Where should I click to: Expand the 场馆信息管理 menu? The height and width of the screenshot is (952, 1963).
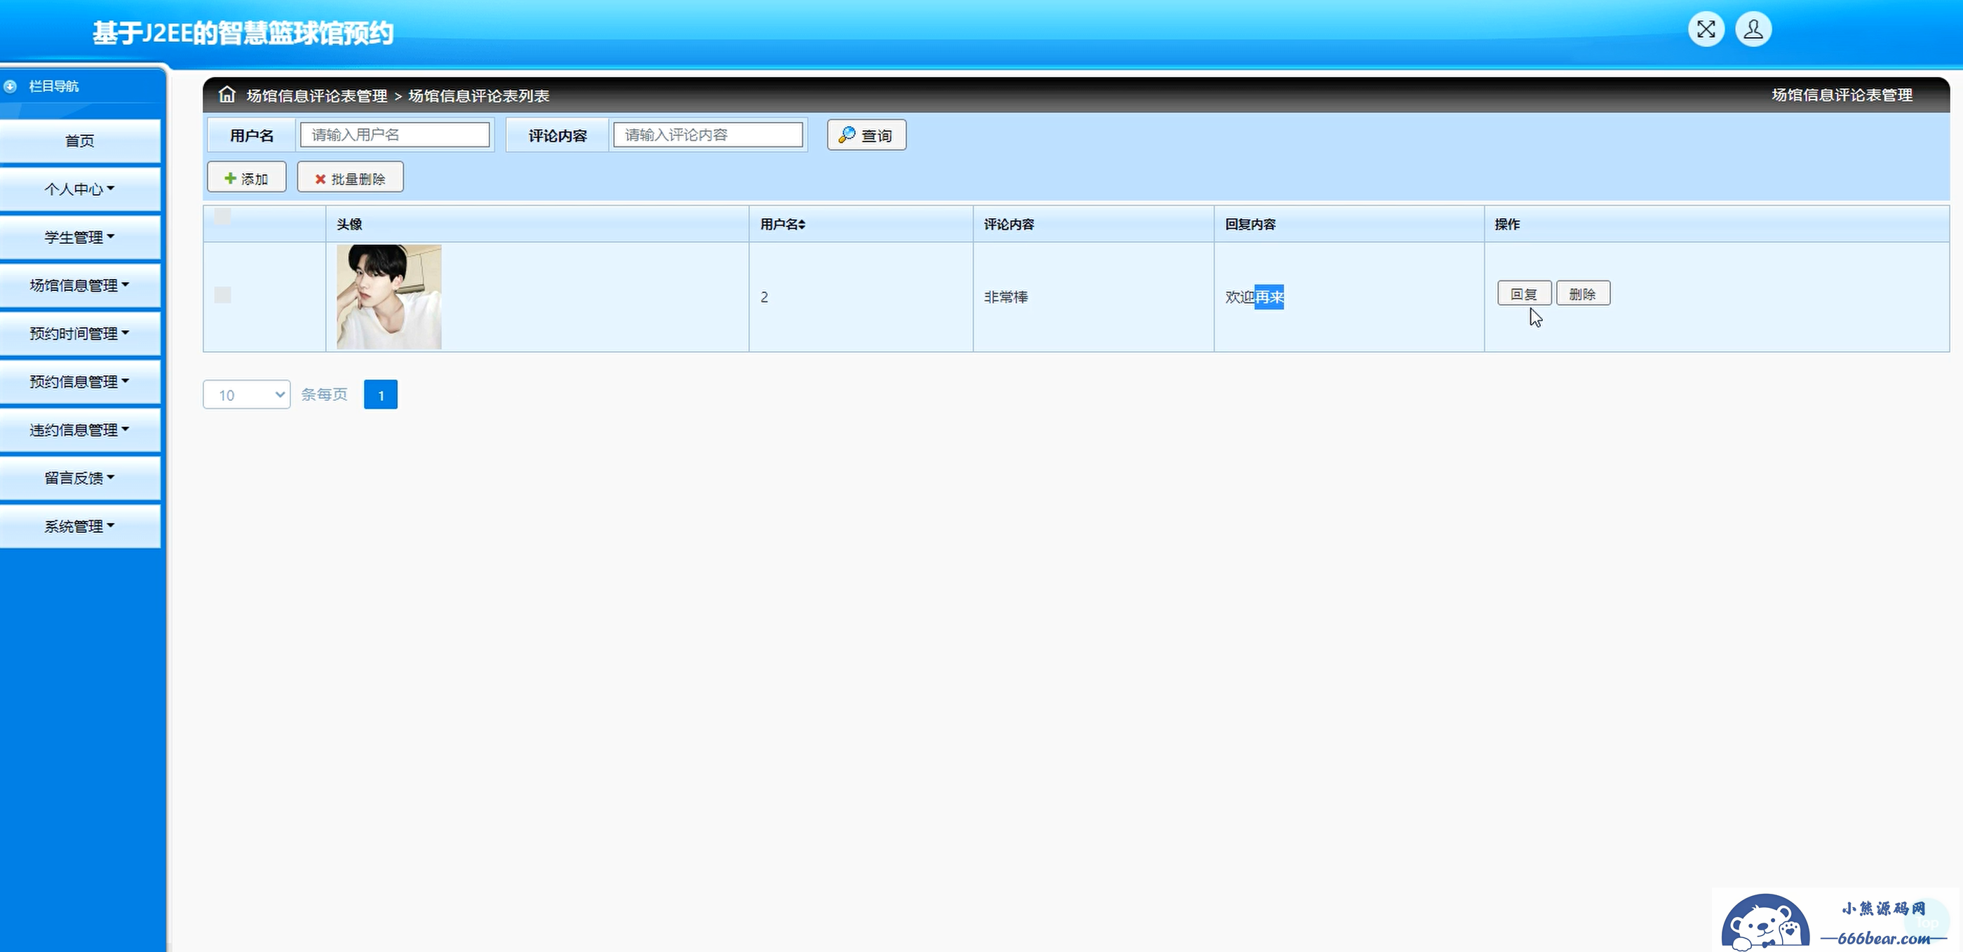click(x=80, y=285)
